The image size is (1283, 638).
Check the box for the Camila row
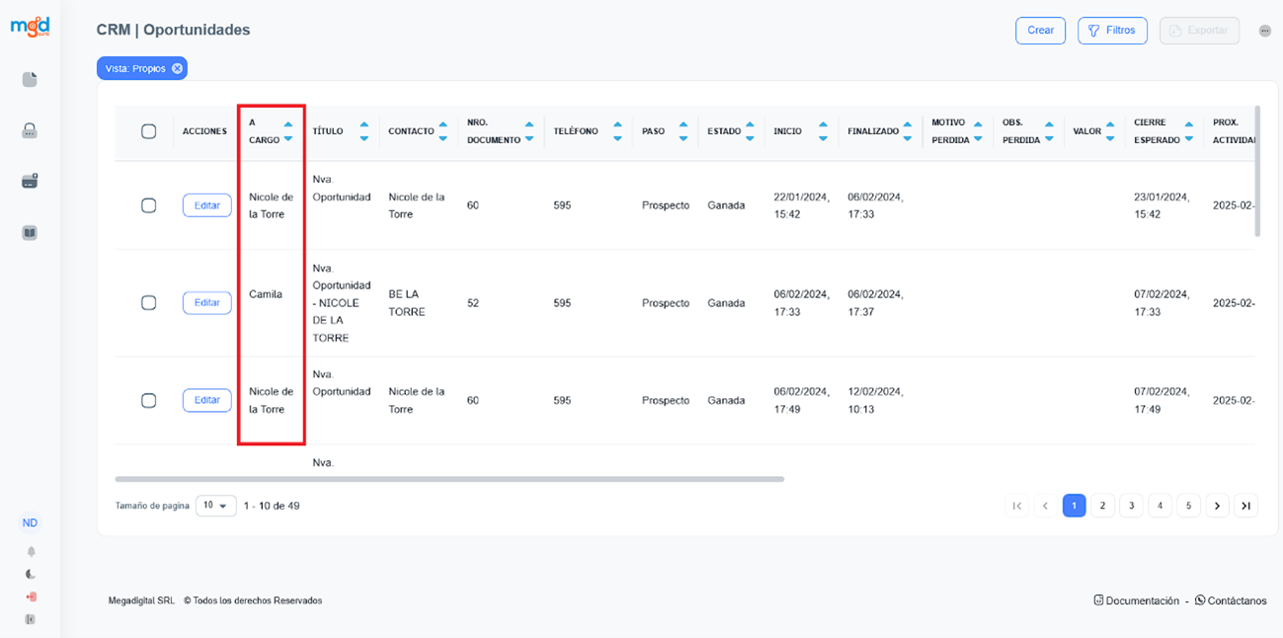[149, 303]
